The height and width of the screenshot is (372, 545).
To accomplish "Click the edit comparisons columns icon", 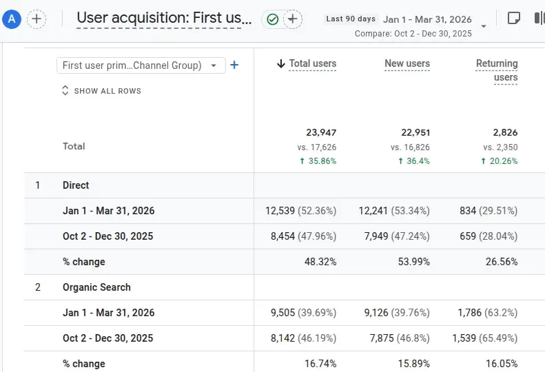I will point(539,18).
